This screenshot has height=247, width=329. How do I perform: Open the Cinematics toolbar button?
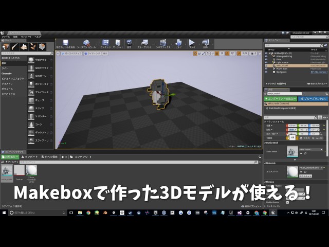point(163,44)
